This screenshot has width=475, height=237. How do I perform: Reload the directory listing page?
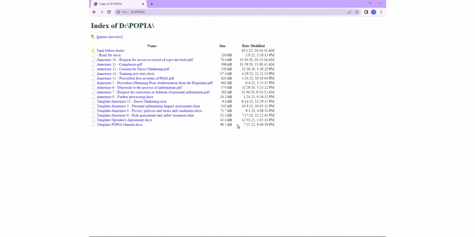click(x=109, y=12)
